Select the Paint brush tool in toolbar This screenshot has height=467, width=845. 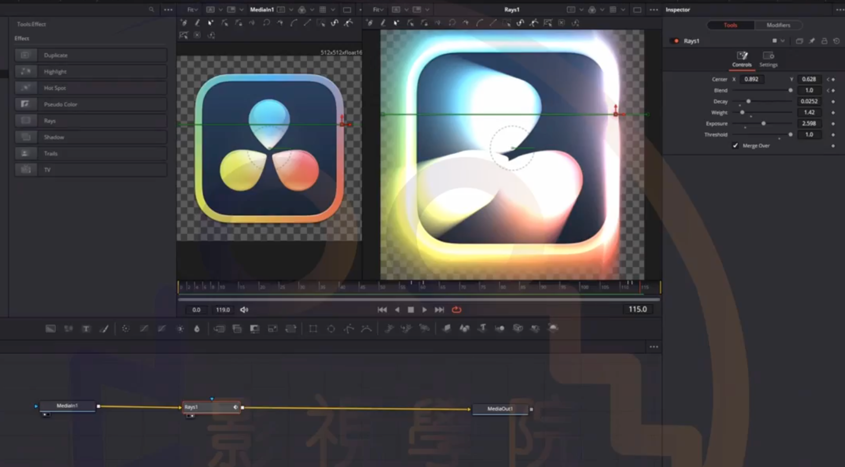pos(104,328)
